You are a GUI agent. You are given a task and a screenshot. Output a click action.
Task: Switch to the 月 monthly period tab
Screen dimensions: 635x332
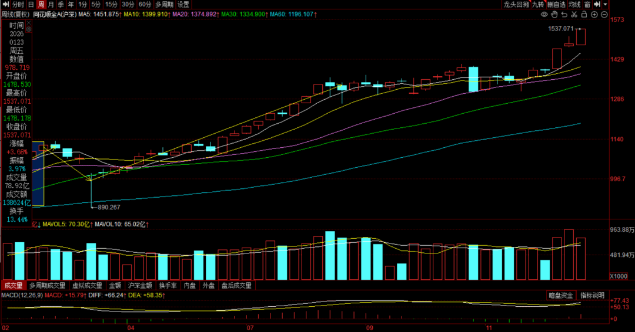pyautogui.click(x=51, y=4)
